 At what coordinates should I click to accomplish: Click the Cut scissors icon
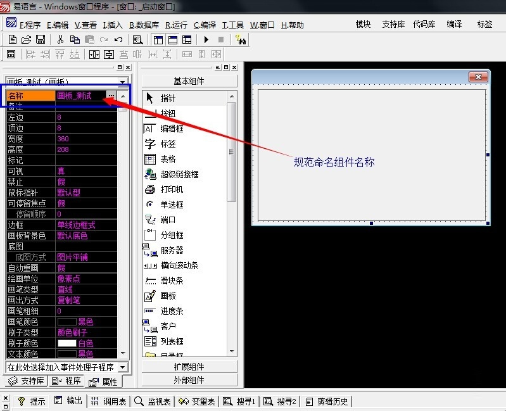click(x=60, y=39)
